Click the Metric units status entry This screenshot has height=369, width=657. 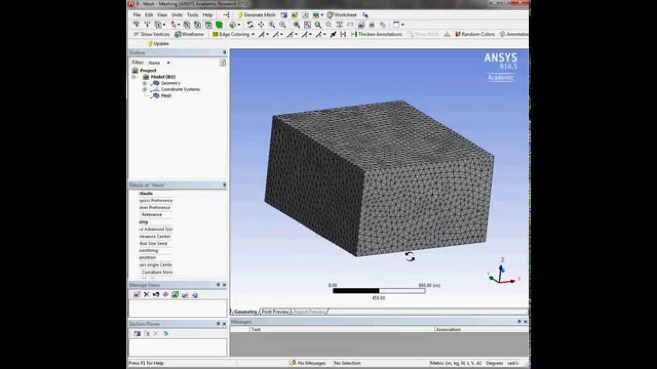pos(456,363)
